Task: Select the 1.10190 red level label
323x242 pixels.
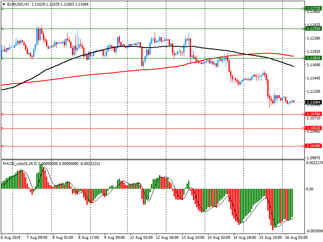Action: tap(313, 146)
